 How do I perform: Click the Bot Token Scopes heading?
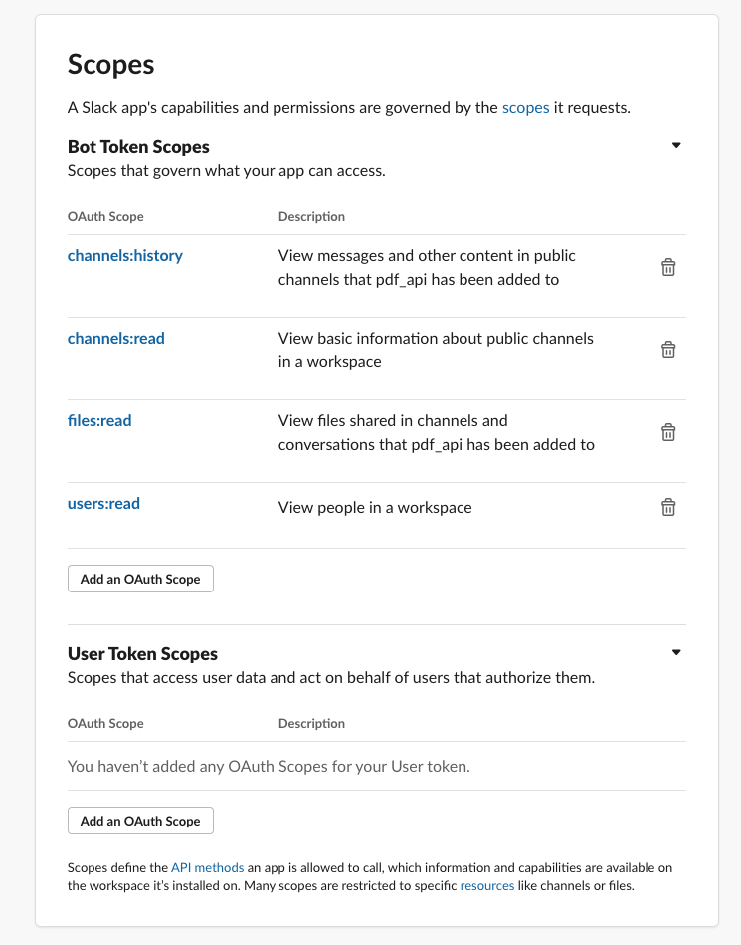pos(138,147)
